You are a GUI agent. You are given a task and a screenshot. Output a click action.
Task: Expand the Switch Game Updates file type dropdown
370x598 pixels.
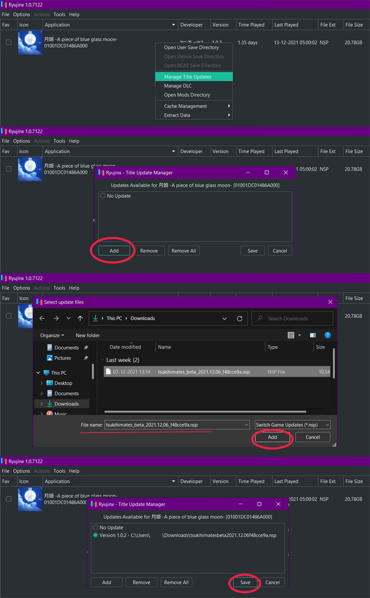click(x=292, y=425)
